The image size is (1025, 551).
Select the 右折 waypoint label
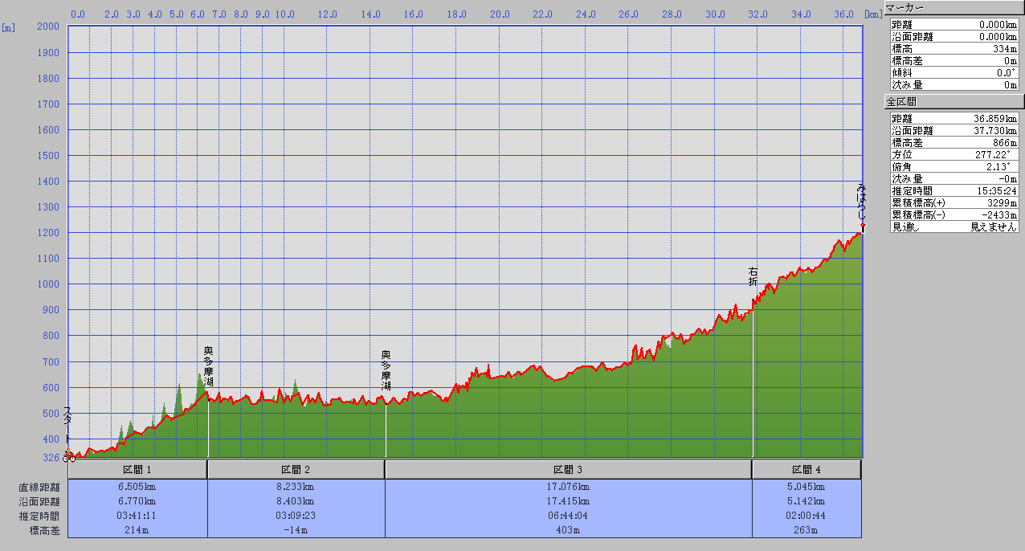[x=753, y=276]
